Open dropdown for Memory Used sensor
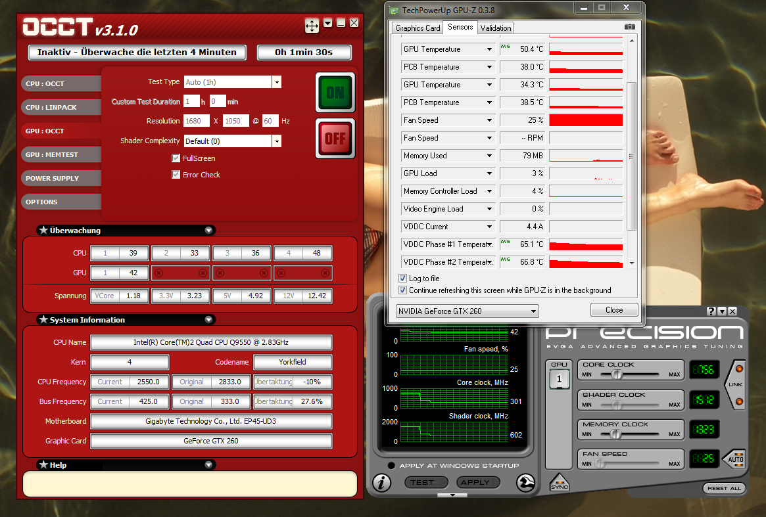 [x=489, y=156]
